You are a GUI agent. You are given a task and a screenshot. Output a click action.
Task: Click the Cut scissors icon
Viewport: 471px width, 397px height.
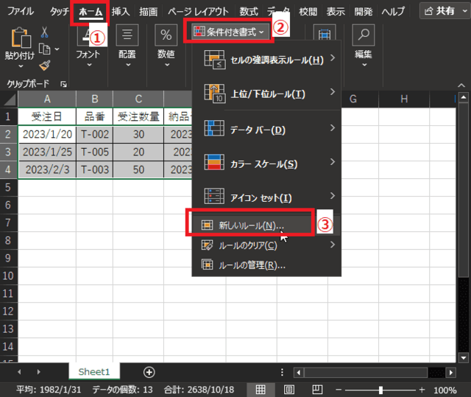click(45, 32)
